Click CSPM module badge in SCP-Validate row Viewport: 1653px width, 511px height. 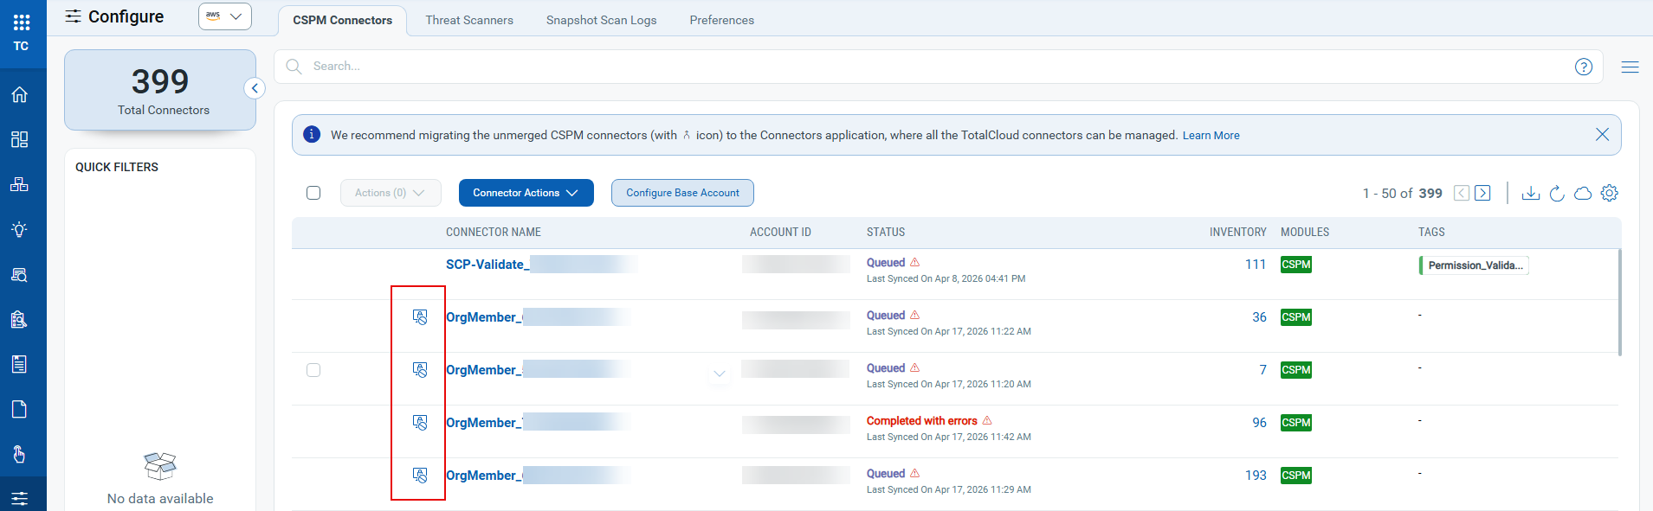1296,265
